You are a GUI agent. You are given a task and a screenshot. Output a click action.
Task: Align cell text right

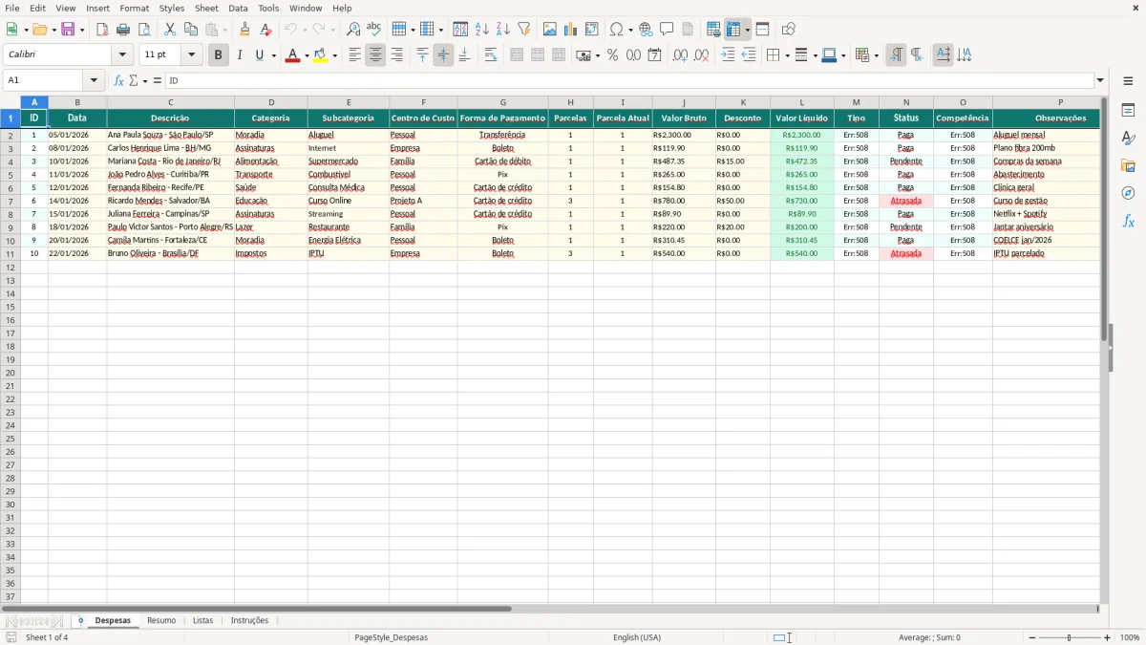point(396,55)
